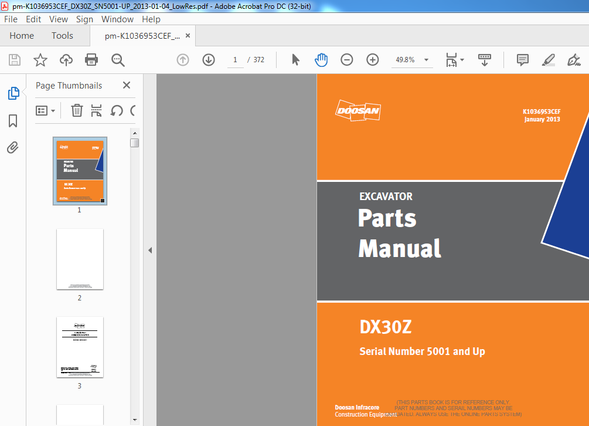Image resolution: width=589 pixels, height=426 pixels.
Task: Close the Page Thumbnails panel
Action: coord(127,85)
